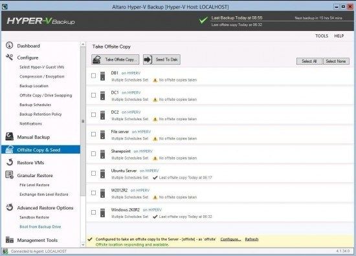
Task: Click the 'Last Backup Today' status text
Action: (237, 17)
